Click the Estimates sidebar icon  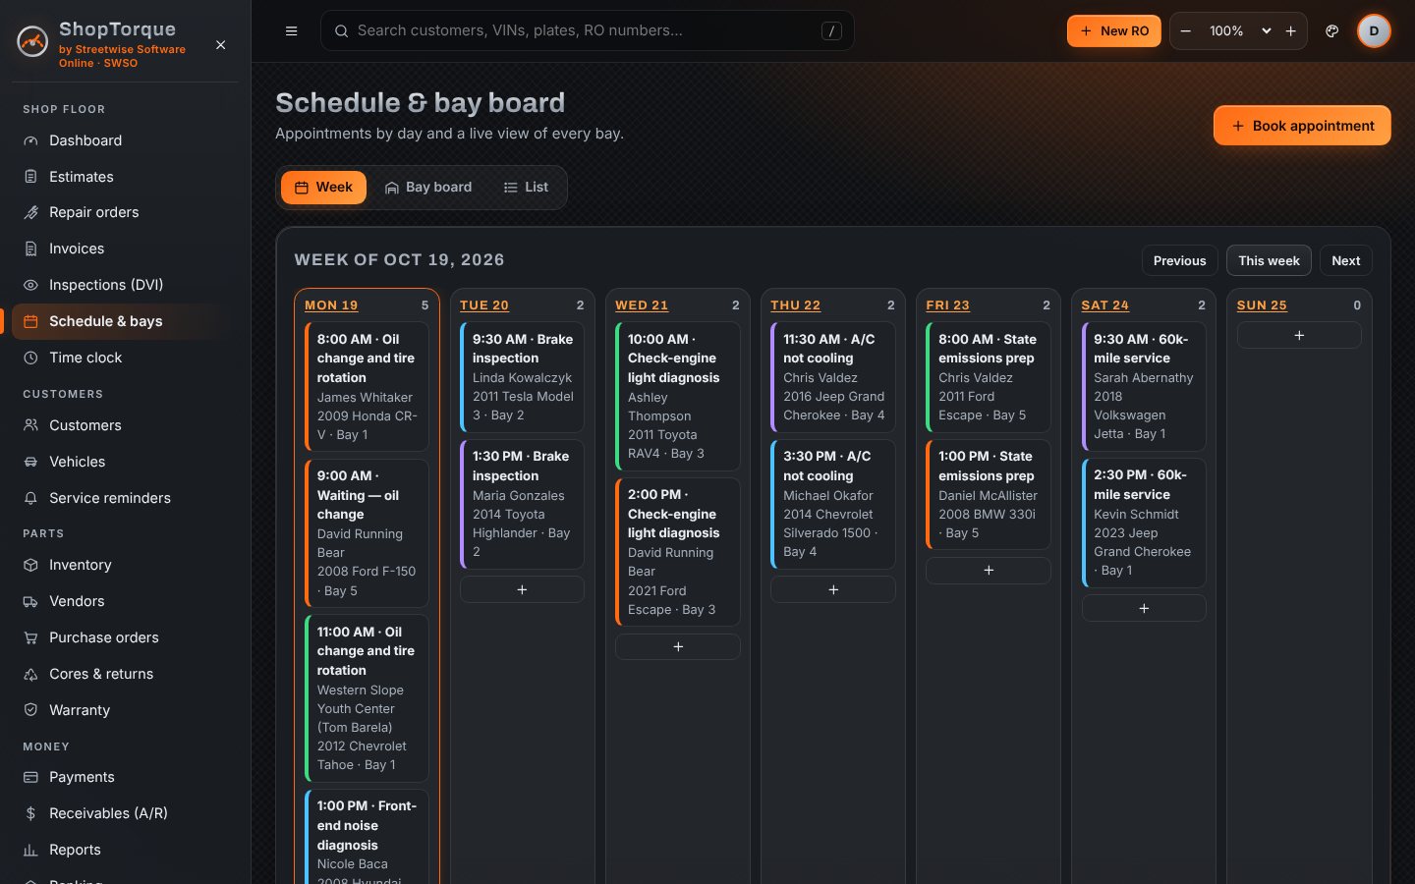coord(30,177)
